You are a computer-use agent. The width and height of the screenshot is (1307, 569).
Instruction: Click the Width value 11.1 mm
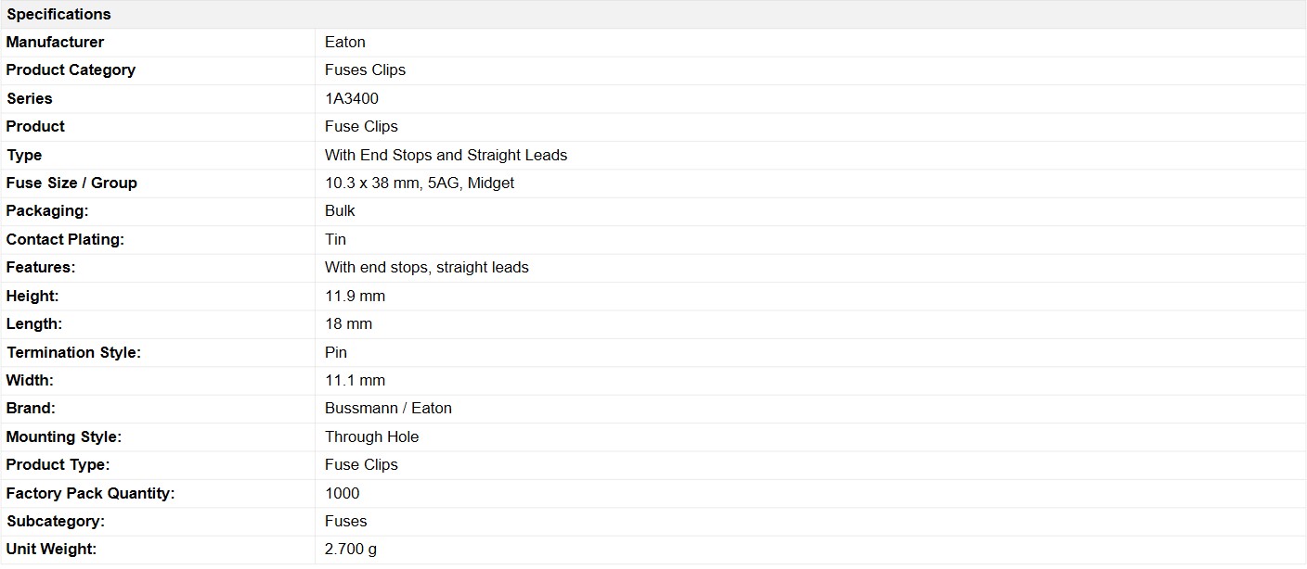(355, 380)
